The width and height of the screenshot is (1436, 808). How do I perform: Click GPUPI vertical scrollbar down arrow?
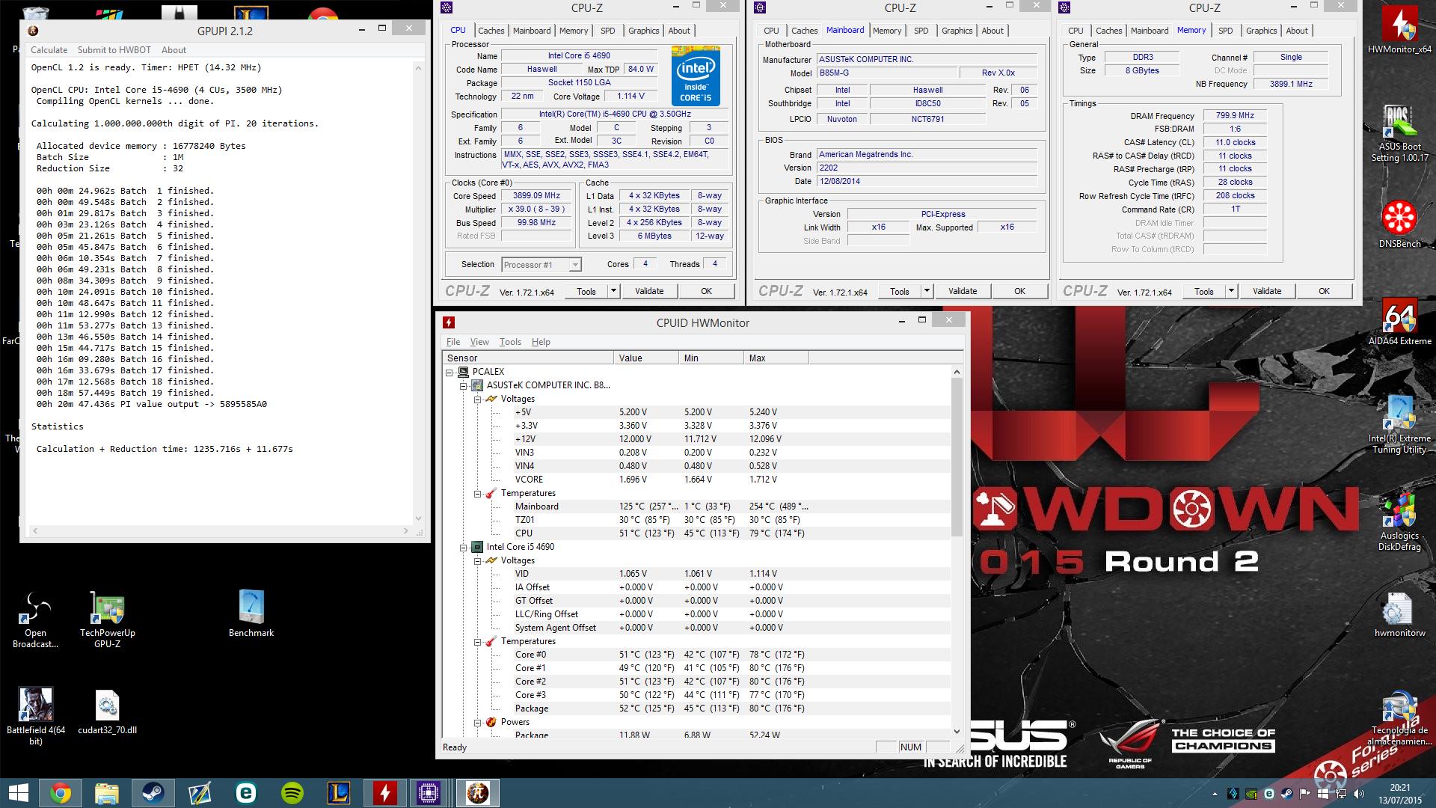pyautogui.click(x=418, y=518)
